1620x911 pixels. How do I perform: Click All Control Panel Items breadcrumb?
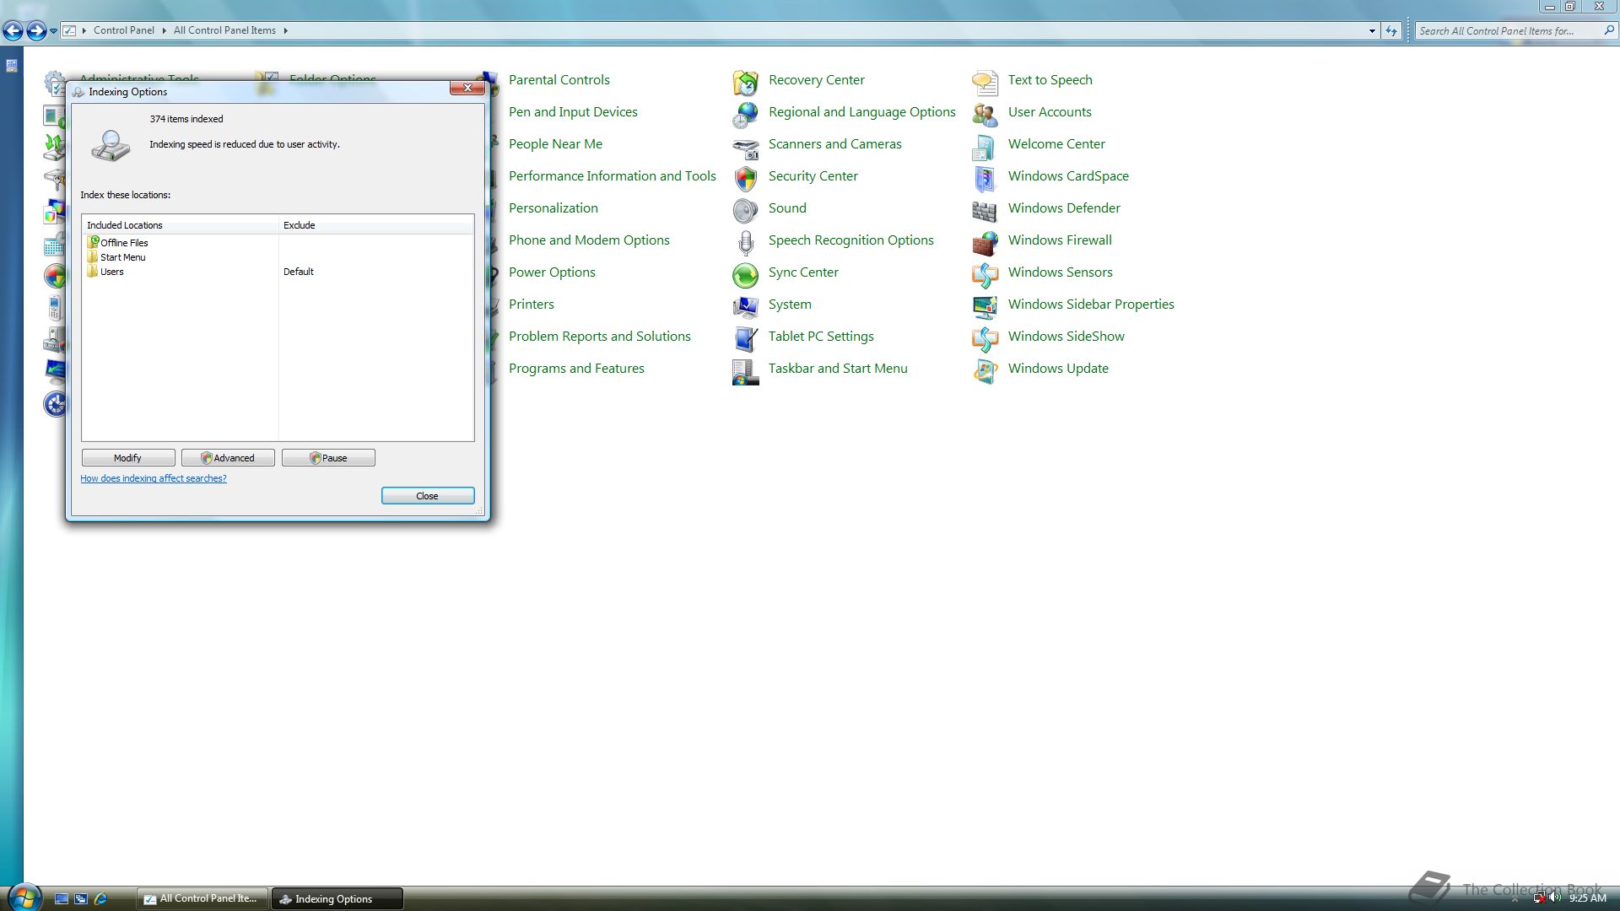coord(224,30)
